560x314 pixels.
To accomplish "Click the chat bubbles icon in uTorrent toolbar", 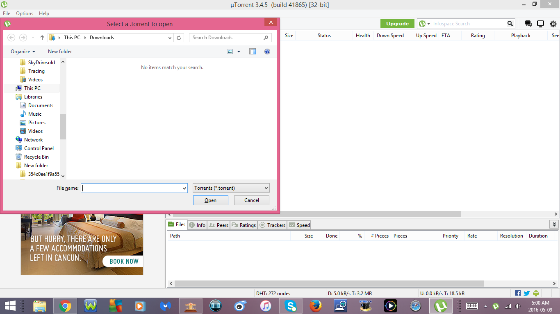I will point(528,24).
